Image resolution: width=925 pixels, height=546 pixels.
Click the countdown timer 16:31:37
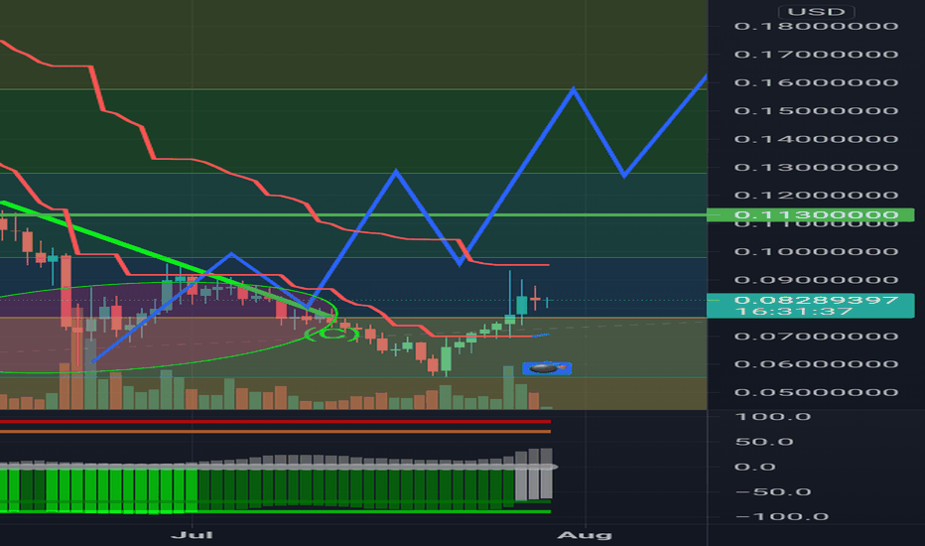[793, 311]
